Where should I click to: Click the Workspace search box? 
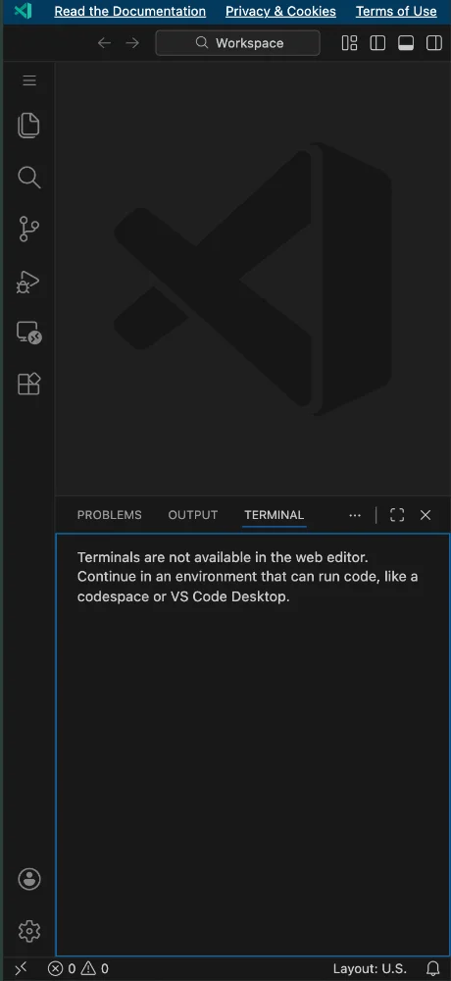[x=237, y=43]
